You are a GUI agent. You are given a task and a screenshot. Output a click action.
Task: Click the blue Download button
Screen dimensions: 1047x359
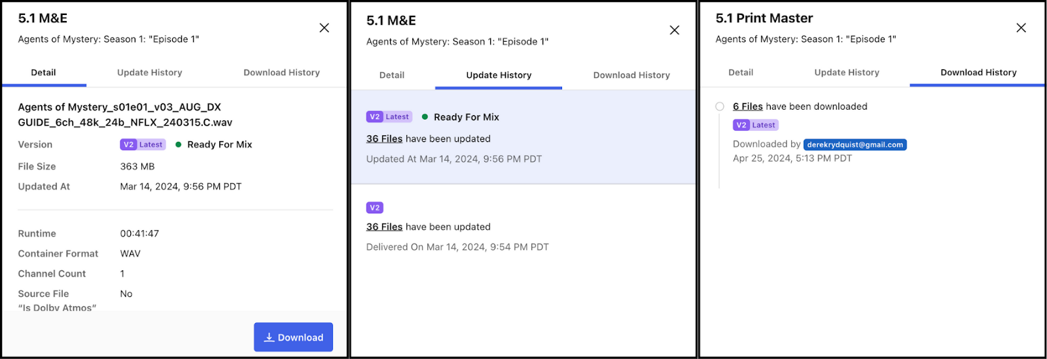coord(293,337)
